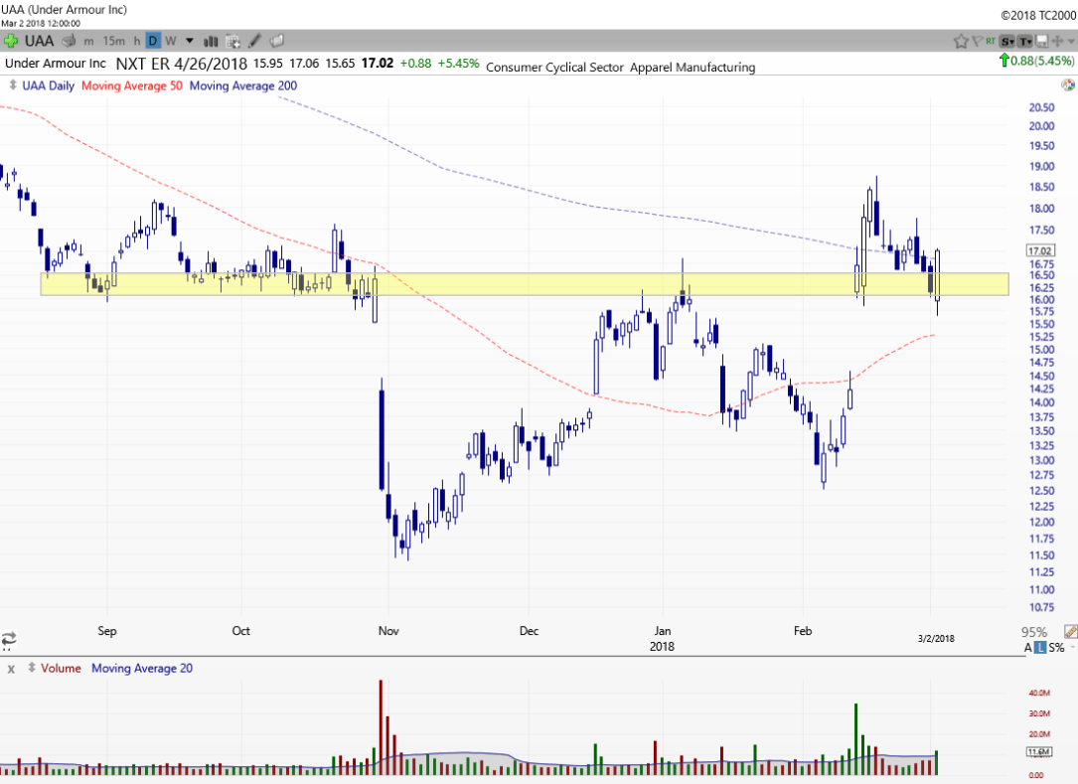
Task: Select the 15m timeframe
Action: 113,41
